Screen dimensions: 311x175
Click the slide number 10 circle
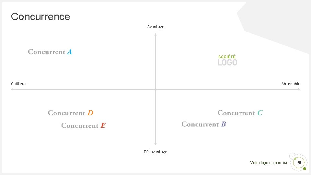click(x=299, y=162)
